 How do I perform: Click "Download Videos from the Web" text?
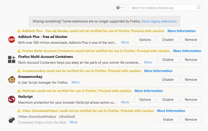tap(42, 122)
